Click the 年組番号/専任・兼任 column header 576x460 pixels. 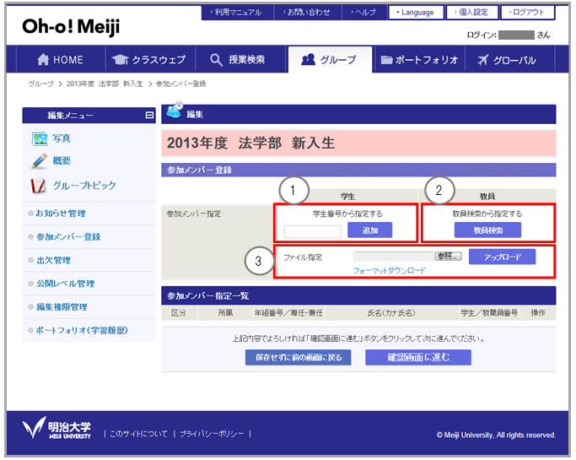tap(288, 313)
